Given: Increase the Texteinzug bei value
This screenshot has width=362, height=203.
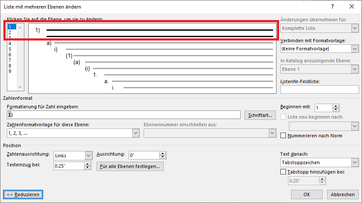Looking at the screenshot, I should pos(87,164).
